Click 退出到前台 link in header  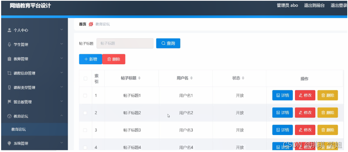[314, 5]
